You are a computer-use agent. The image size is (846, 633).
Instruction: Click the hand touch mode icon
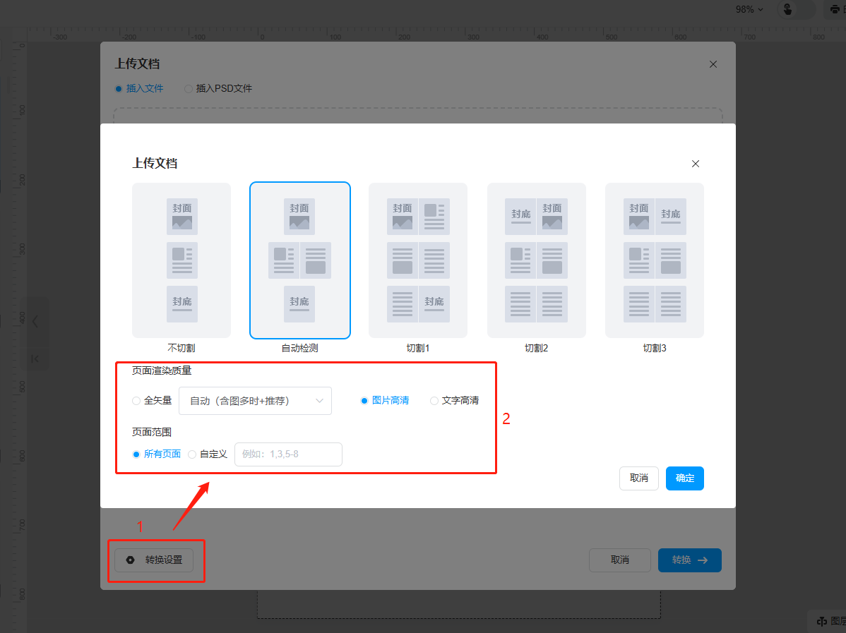pyautogui.click(x=787, y=10)
